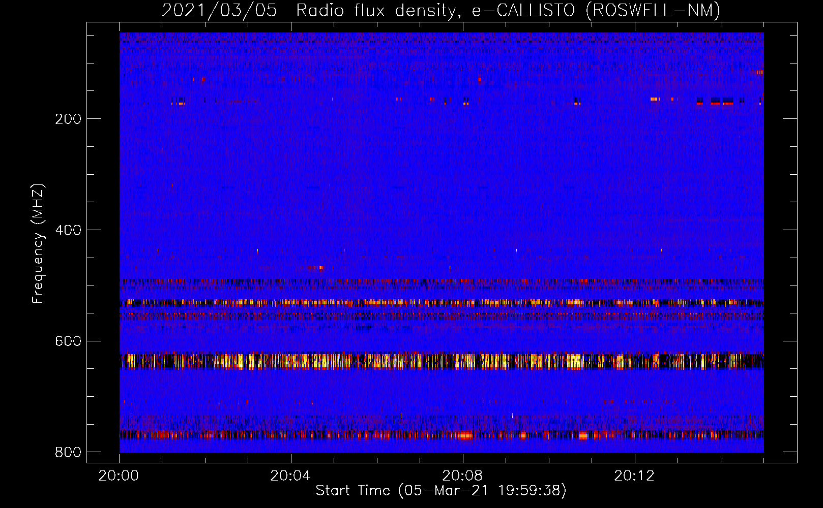The width and height of the screenshot is (823, 508).
Task: Click the 20:12 time tick label
Action: coord(634,476)
